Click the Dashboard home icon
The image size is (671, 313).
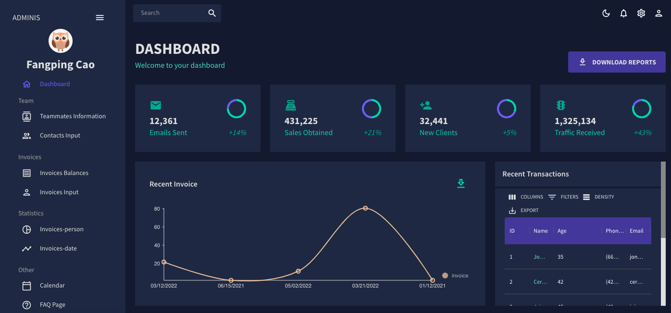pyautogui.click(x=27, y=84)
